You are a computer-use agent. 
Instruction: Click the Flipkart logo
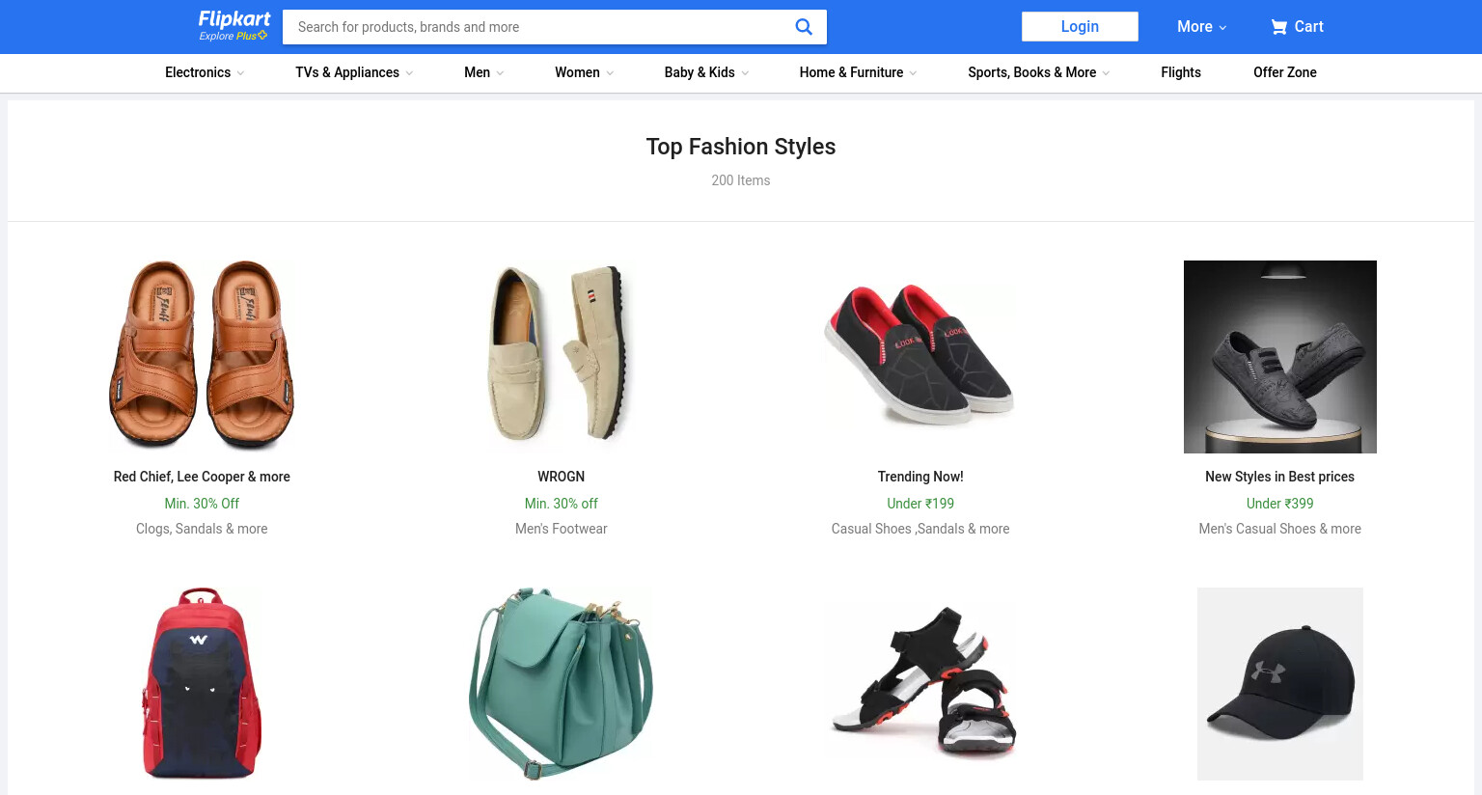pyautogui.click(x=234, y=19)
